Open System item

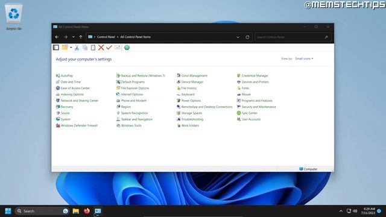click(x=63, y=119)
